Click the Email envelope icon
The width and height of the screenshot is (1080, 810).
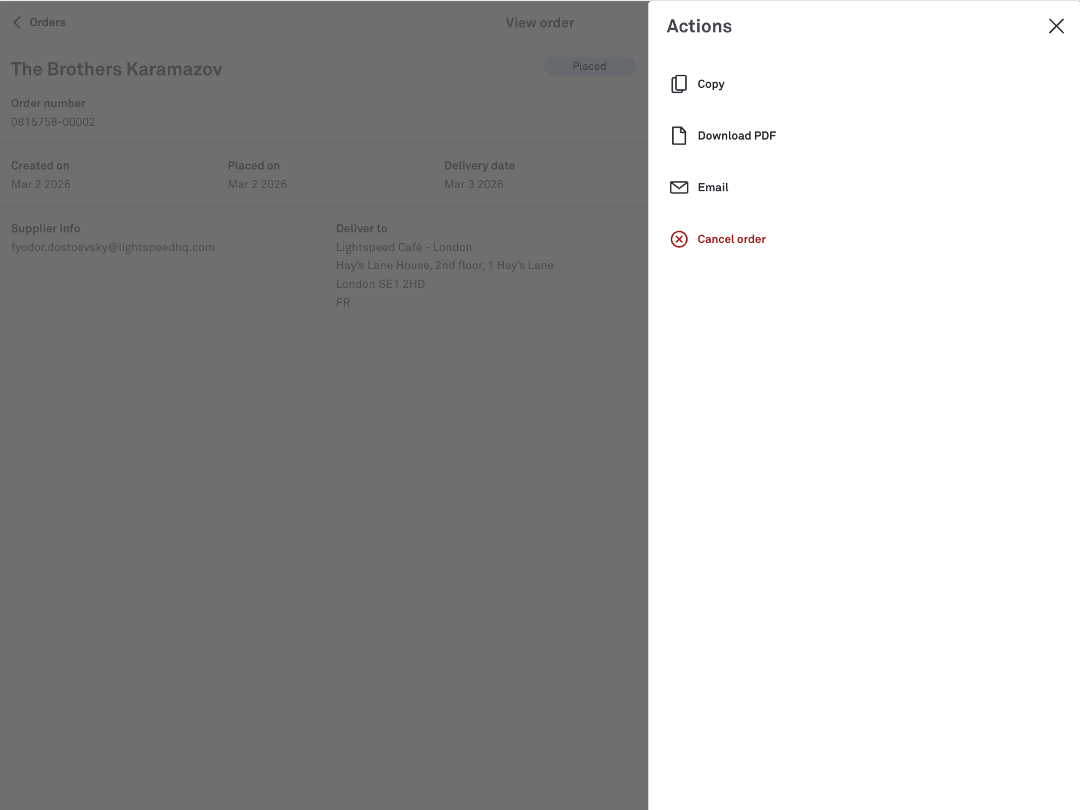pos(678,188)
